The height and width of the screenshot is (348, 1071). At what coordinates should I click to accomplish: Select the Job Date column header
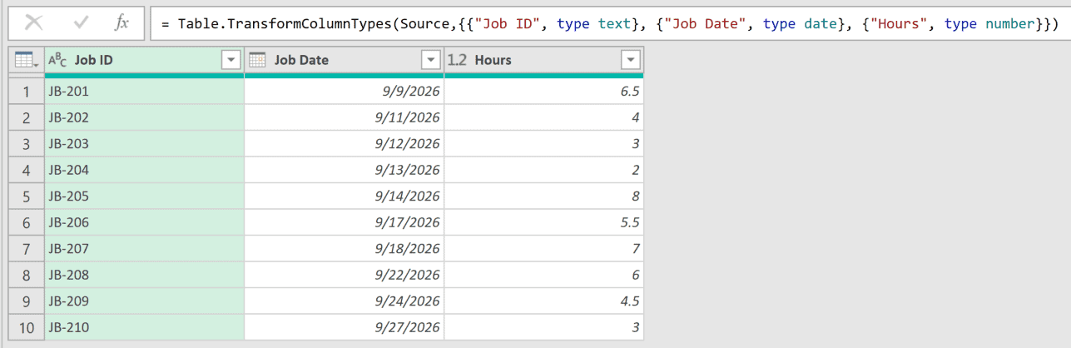click(344, 60)
